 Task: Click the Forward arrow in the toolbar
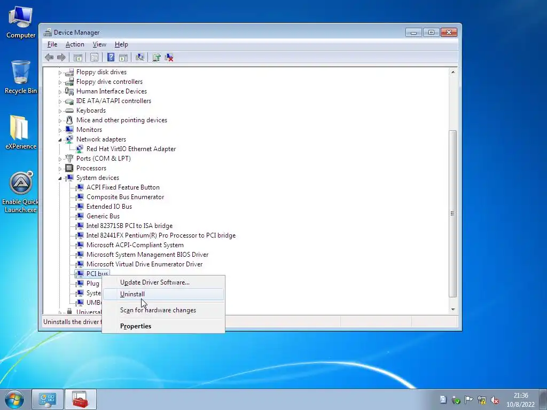click(x=61, y=57)
